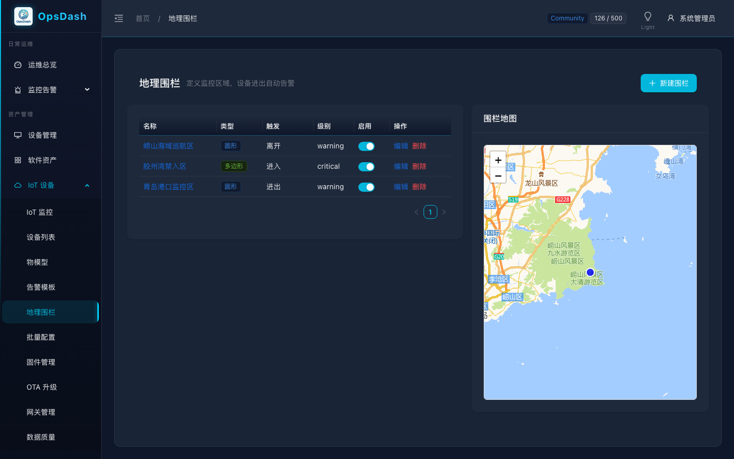
Task: Click the OpsDash logo icon
Action: coord(23,16)
